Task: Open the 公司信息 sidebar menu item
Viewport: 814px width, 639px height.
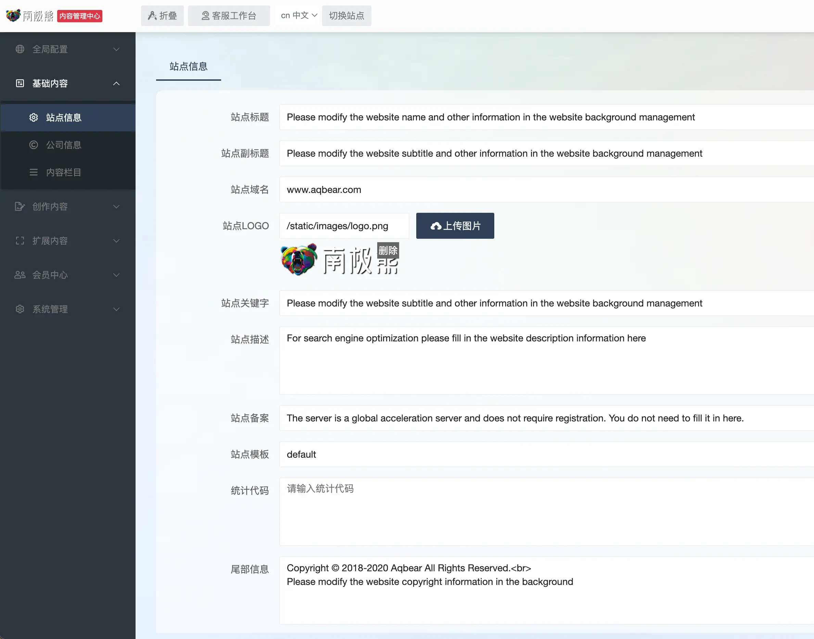Action: 68,145
